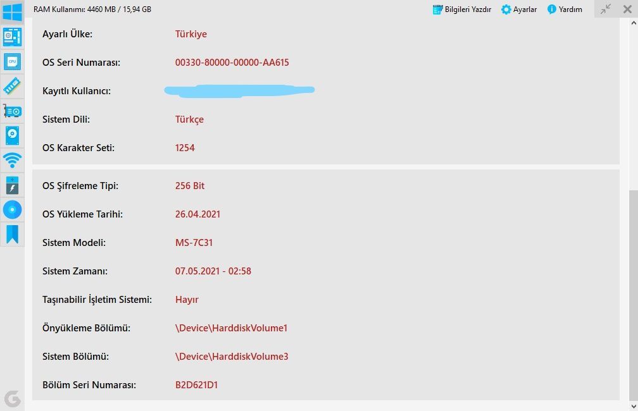Open the graphics card section
This screenshot has height=411, width=638.
coord(12,111)
